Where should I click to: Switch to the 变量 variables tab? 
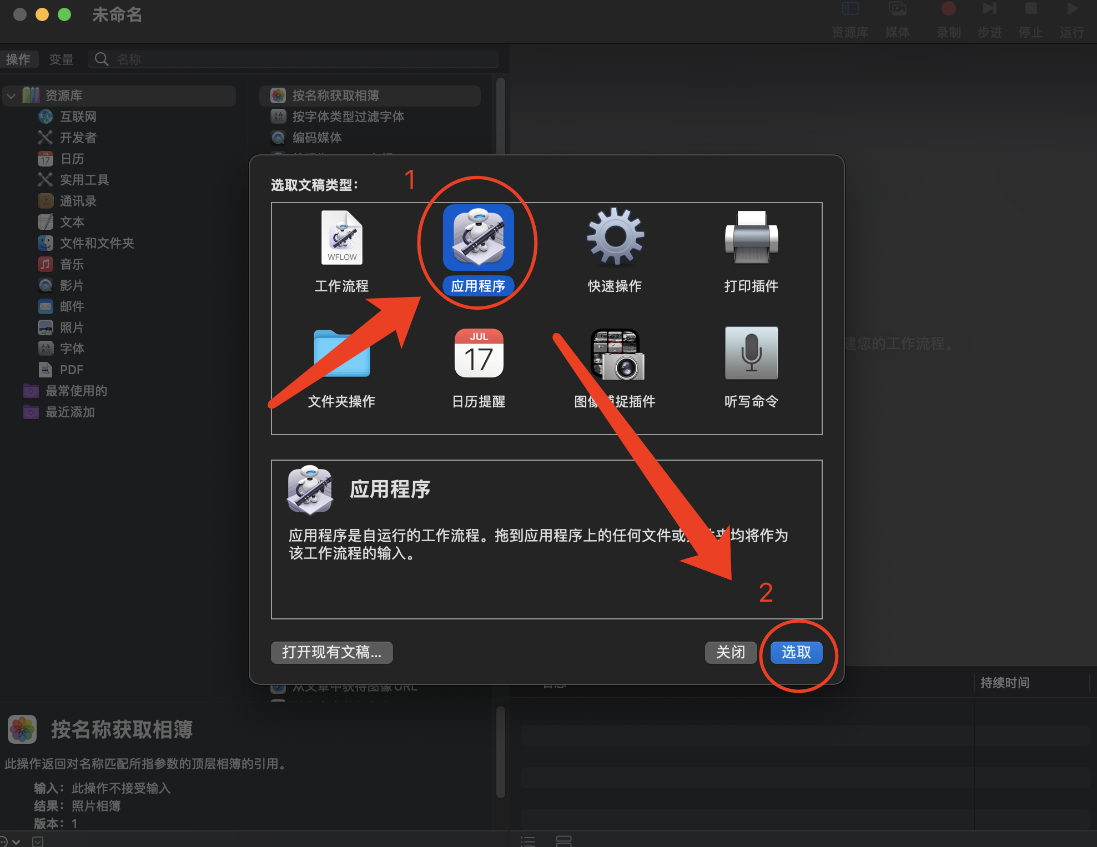pos(61,59)
